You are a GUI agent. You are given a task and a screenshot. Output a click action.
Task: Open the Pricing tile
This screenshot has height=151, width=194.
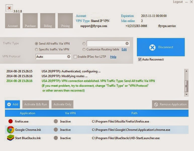(65, 21)
